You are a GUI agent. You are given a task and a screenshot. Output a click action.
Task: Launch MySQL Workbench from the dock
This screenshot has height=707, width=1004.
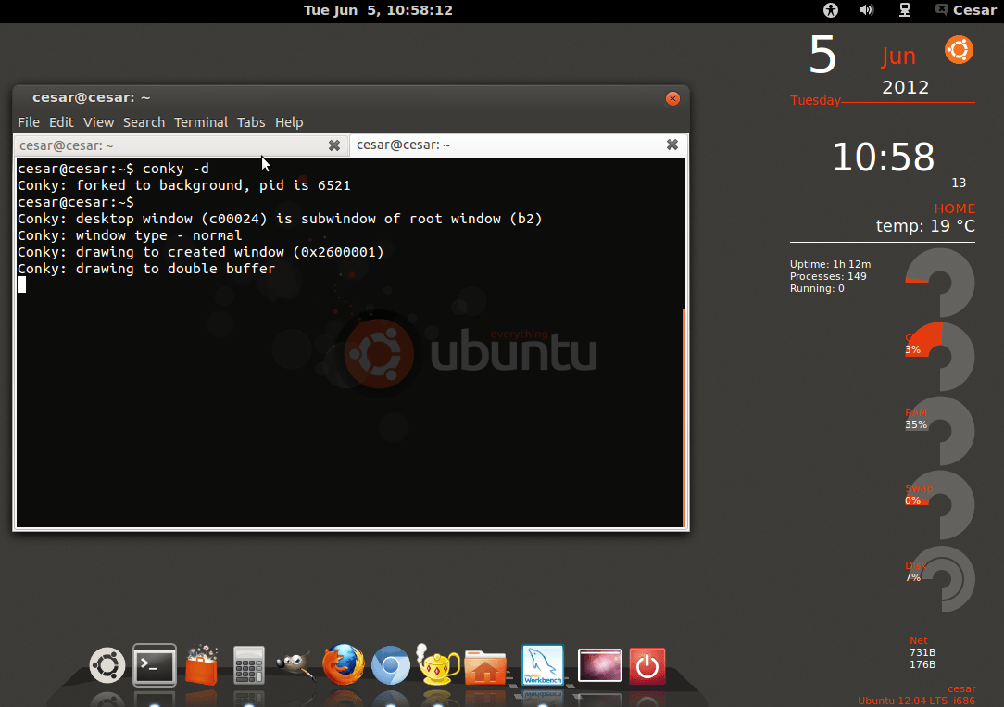(x=543, y=665)
